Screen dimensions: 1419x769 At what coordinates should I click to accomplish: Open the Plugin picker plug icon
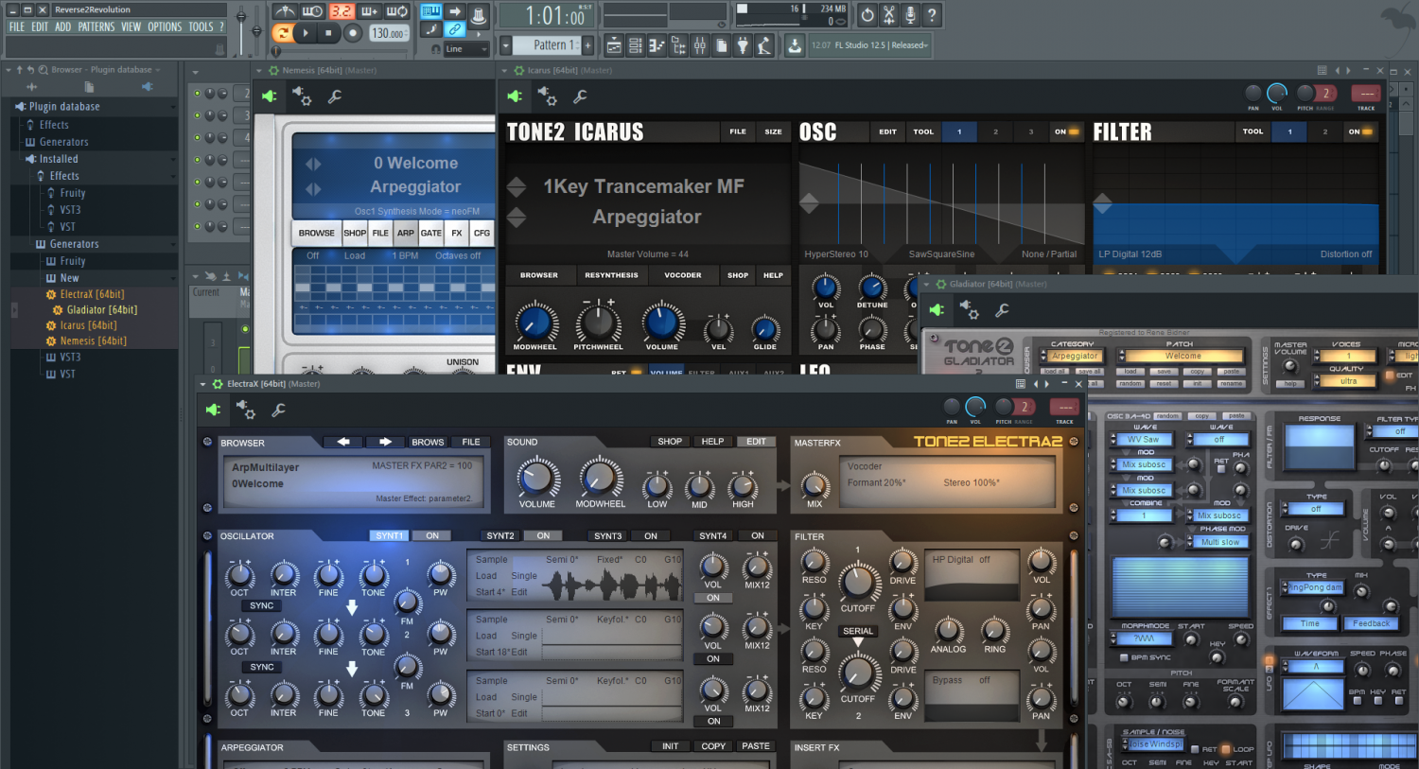click(x=743, y=44)
